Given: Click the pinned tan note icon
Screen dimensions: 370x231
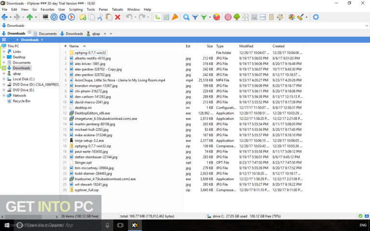Looking at the screenshot, I should coord(280,17).
